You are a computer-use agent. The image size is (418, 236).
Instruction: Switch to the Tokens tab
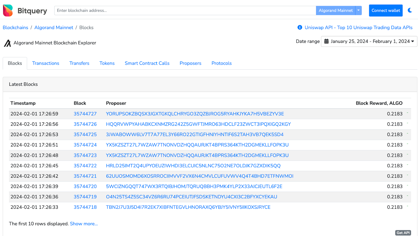coord(107,63)
